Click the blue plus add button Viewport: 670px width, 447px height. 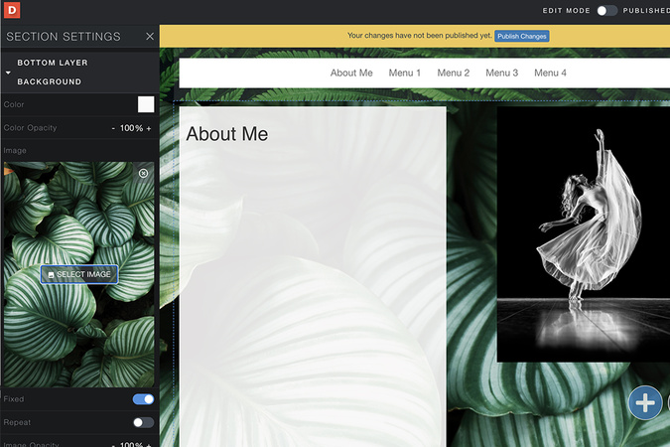pos(645,402)
